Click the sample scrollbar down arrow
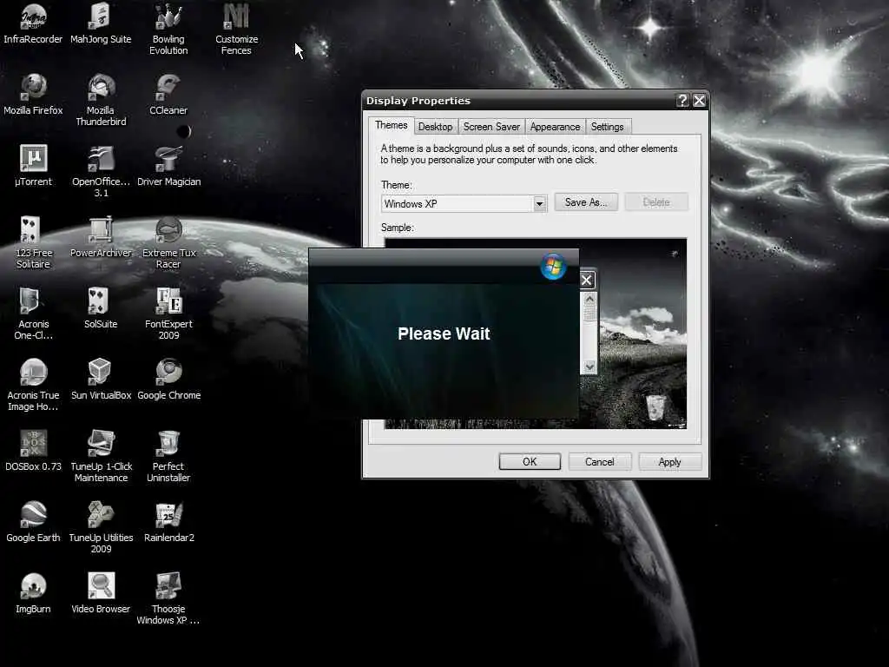 589,367
